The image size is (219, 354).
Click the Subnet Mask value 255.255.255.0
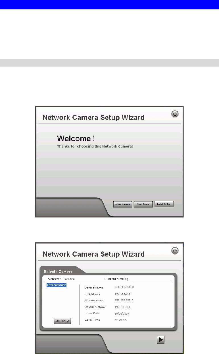pyautogui.click(x=124, y=300)
